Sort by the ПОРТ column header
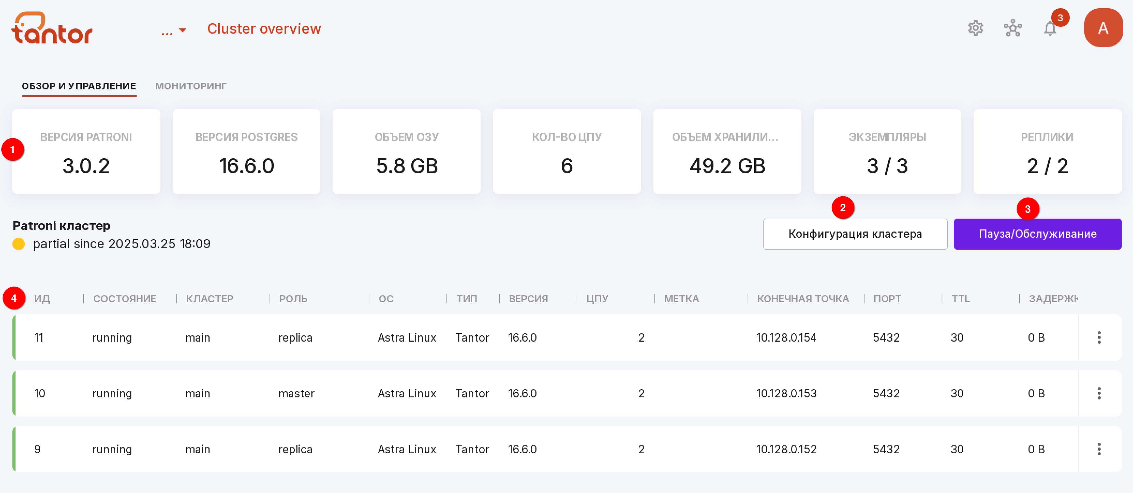This screenshot has height=493, width=1133. tap(887, 299)
